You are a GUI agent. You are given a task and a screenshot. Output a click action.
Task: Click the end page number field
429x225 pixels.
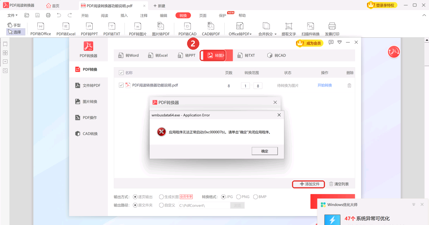(x=258, y=86)
